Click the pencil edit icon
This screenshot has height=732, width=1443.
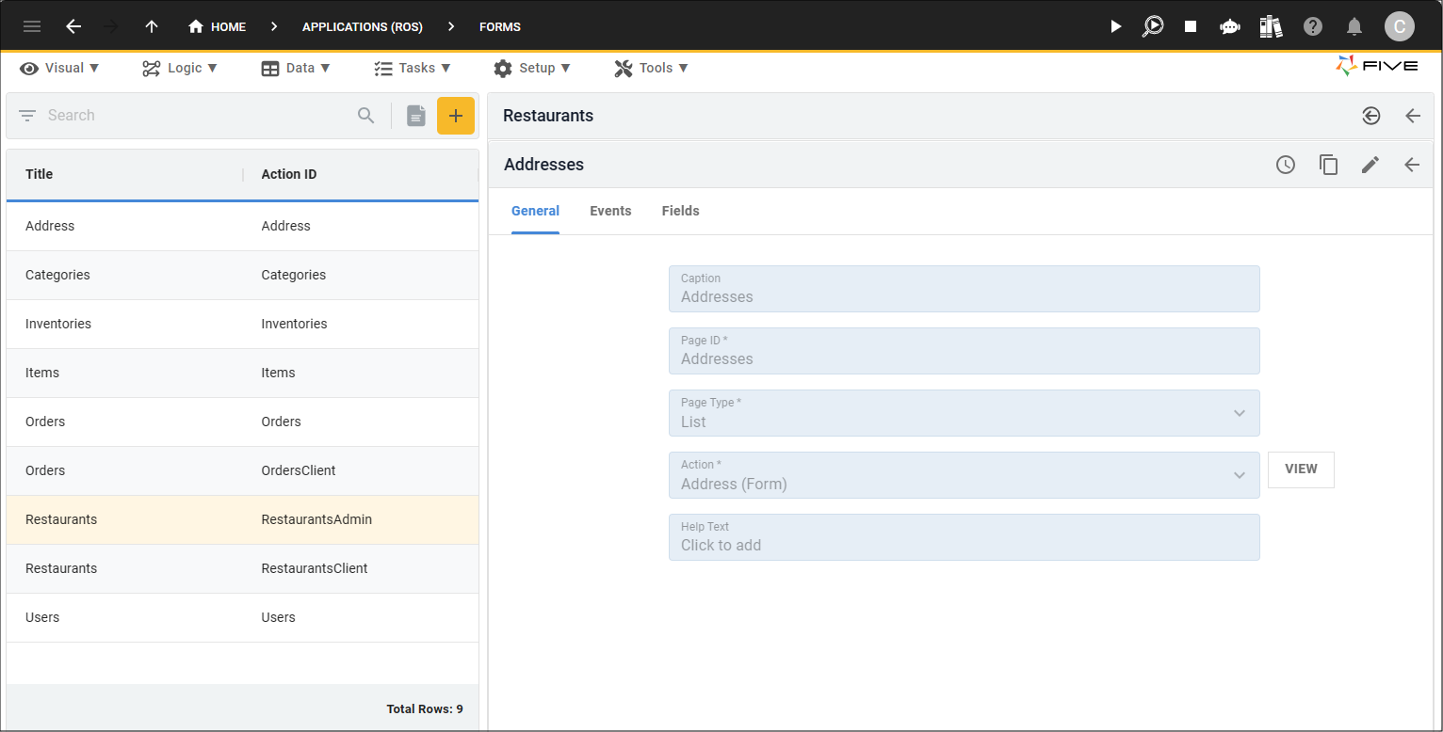1370,165
